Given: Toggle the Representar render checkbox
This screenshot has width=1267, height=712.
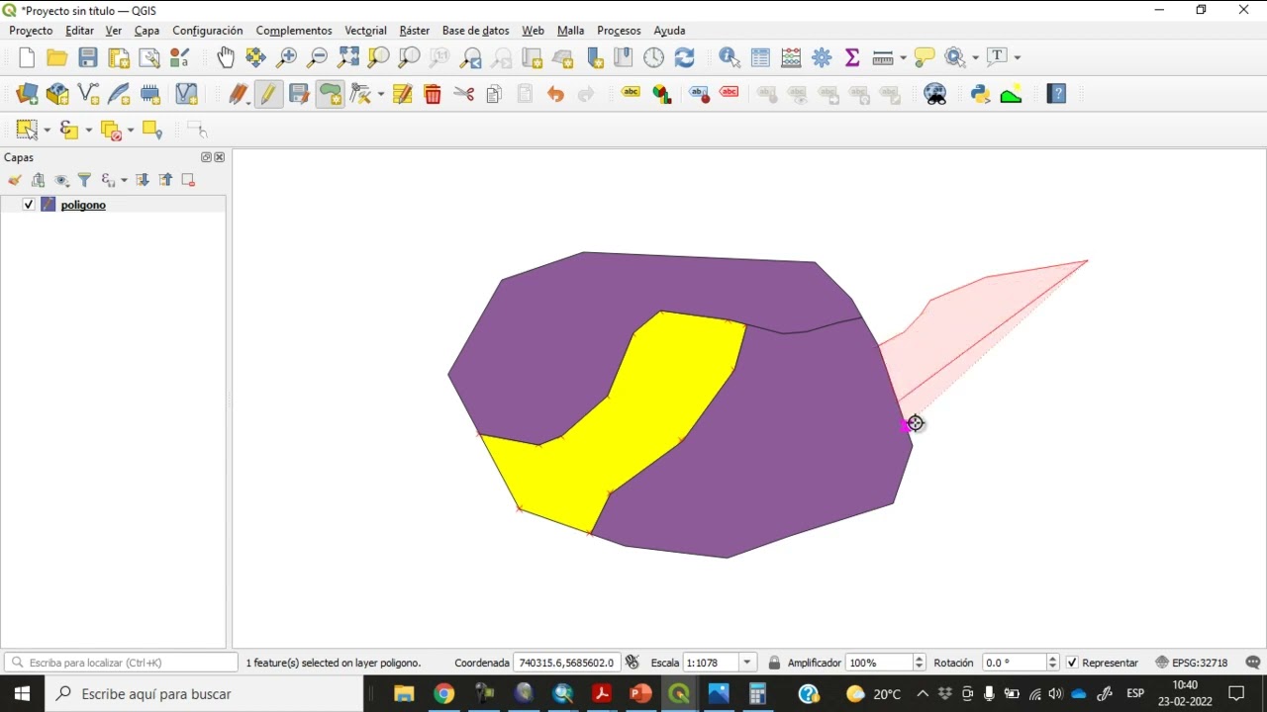Looking at the screenshot, I should tap(1072, 663).
